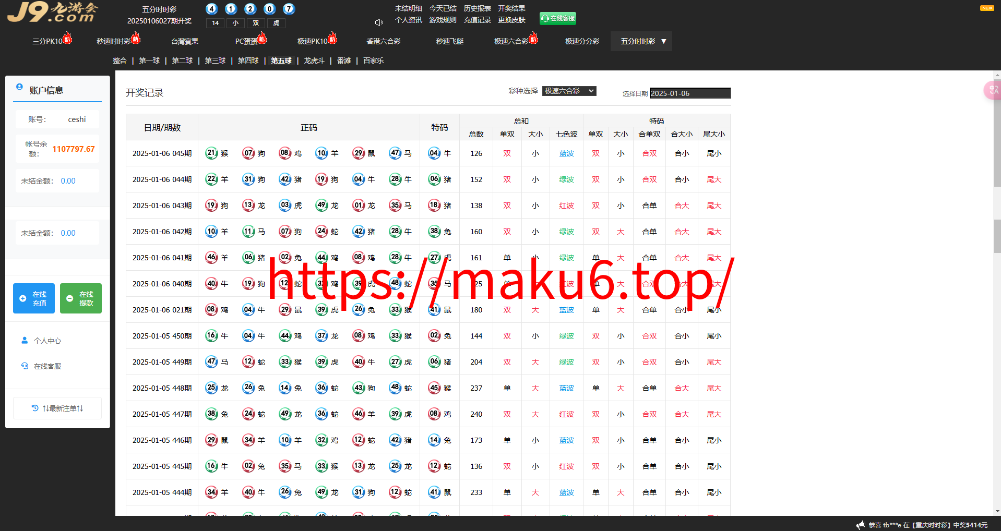Screen dimensions: 1001x531
Task: Open 未结明细 link
Action: [409, 8]
